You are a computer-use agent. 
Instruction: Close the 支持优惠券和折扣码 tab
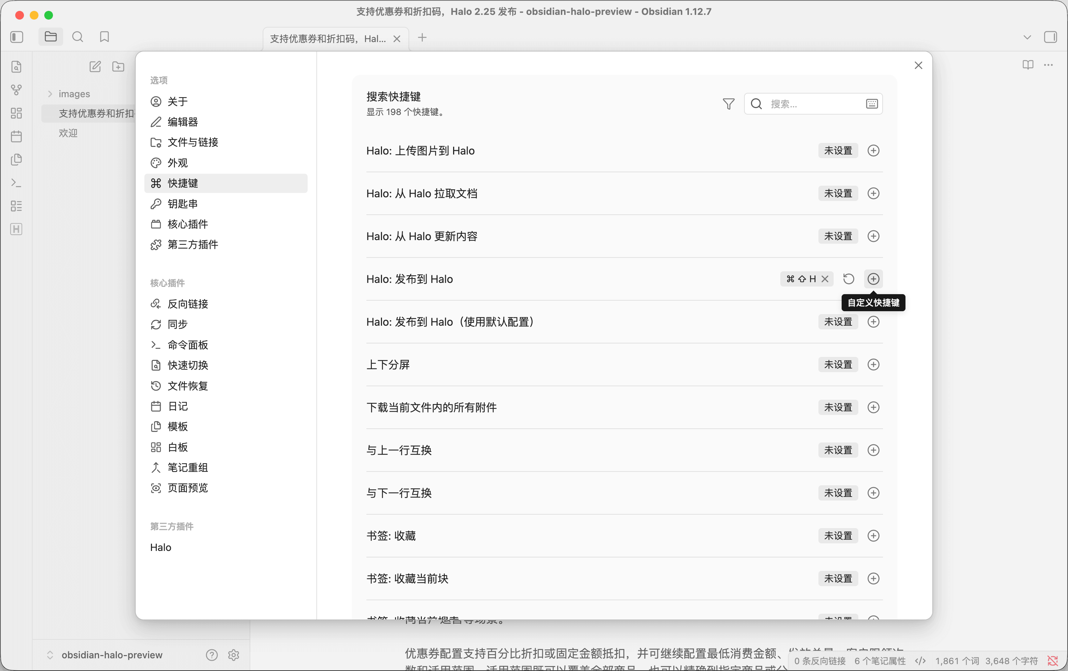click(x=397, y=39)
